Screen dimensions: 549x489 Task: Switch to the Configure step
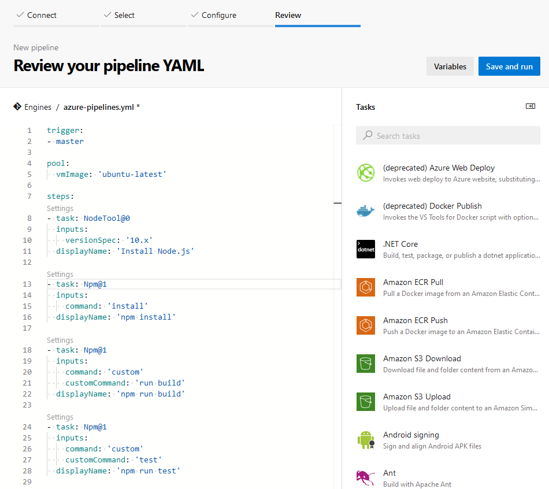coord(217,15)
